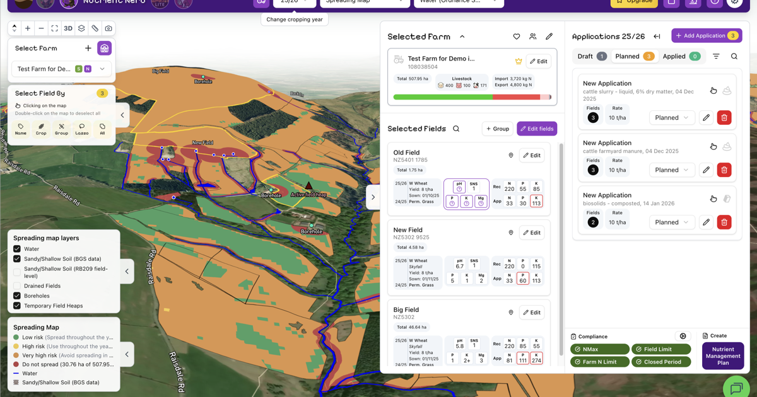Toggle the 3D map view
Image resolution: width=757 pixels, height=397 pixels.
point(68,28)
